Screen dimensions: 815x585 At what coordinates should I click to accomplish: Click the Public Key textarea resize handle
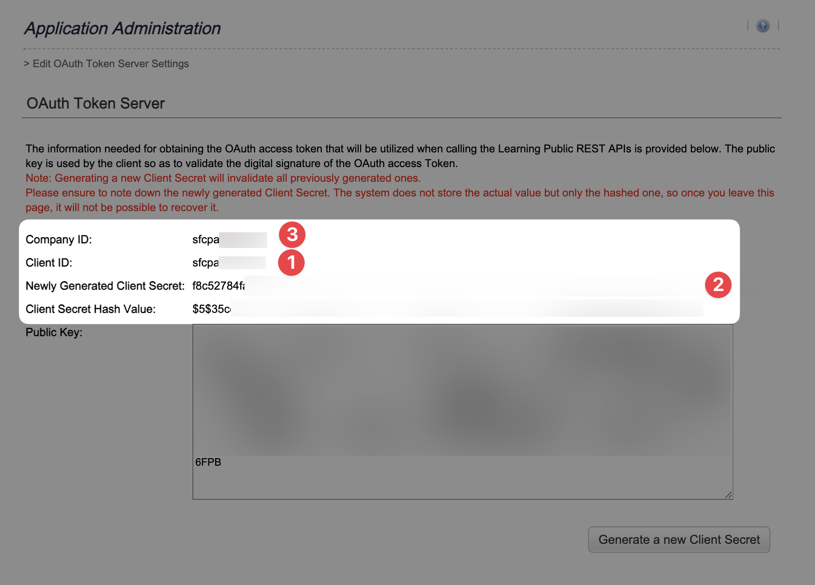click(728, 495)
